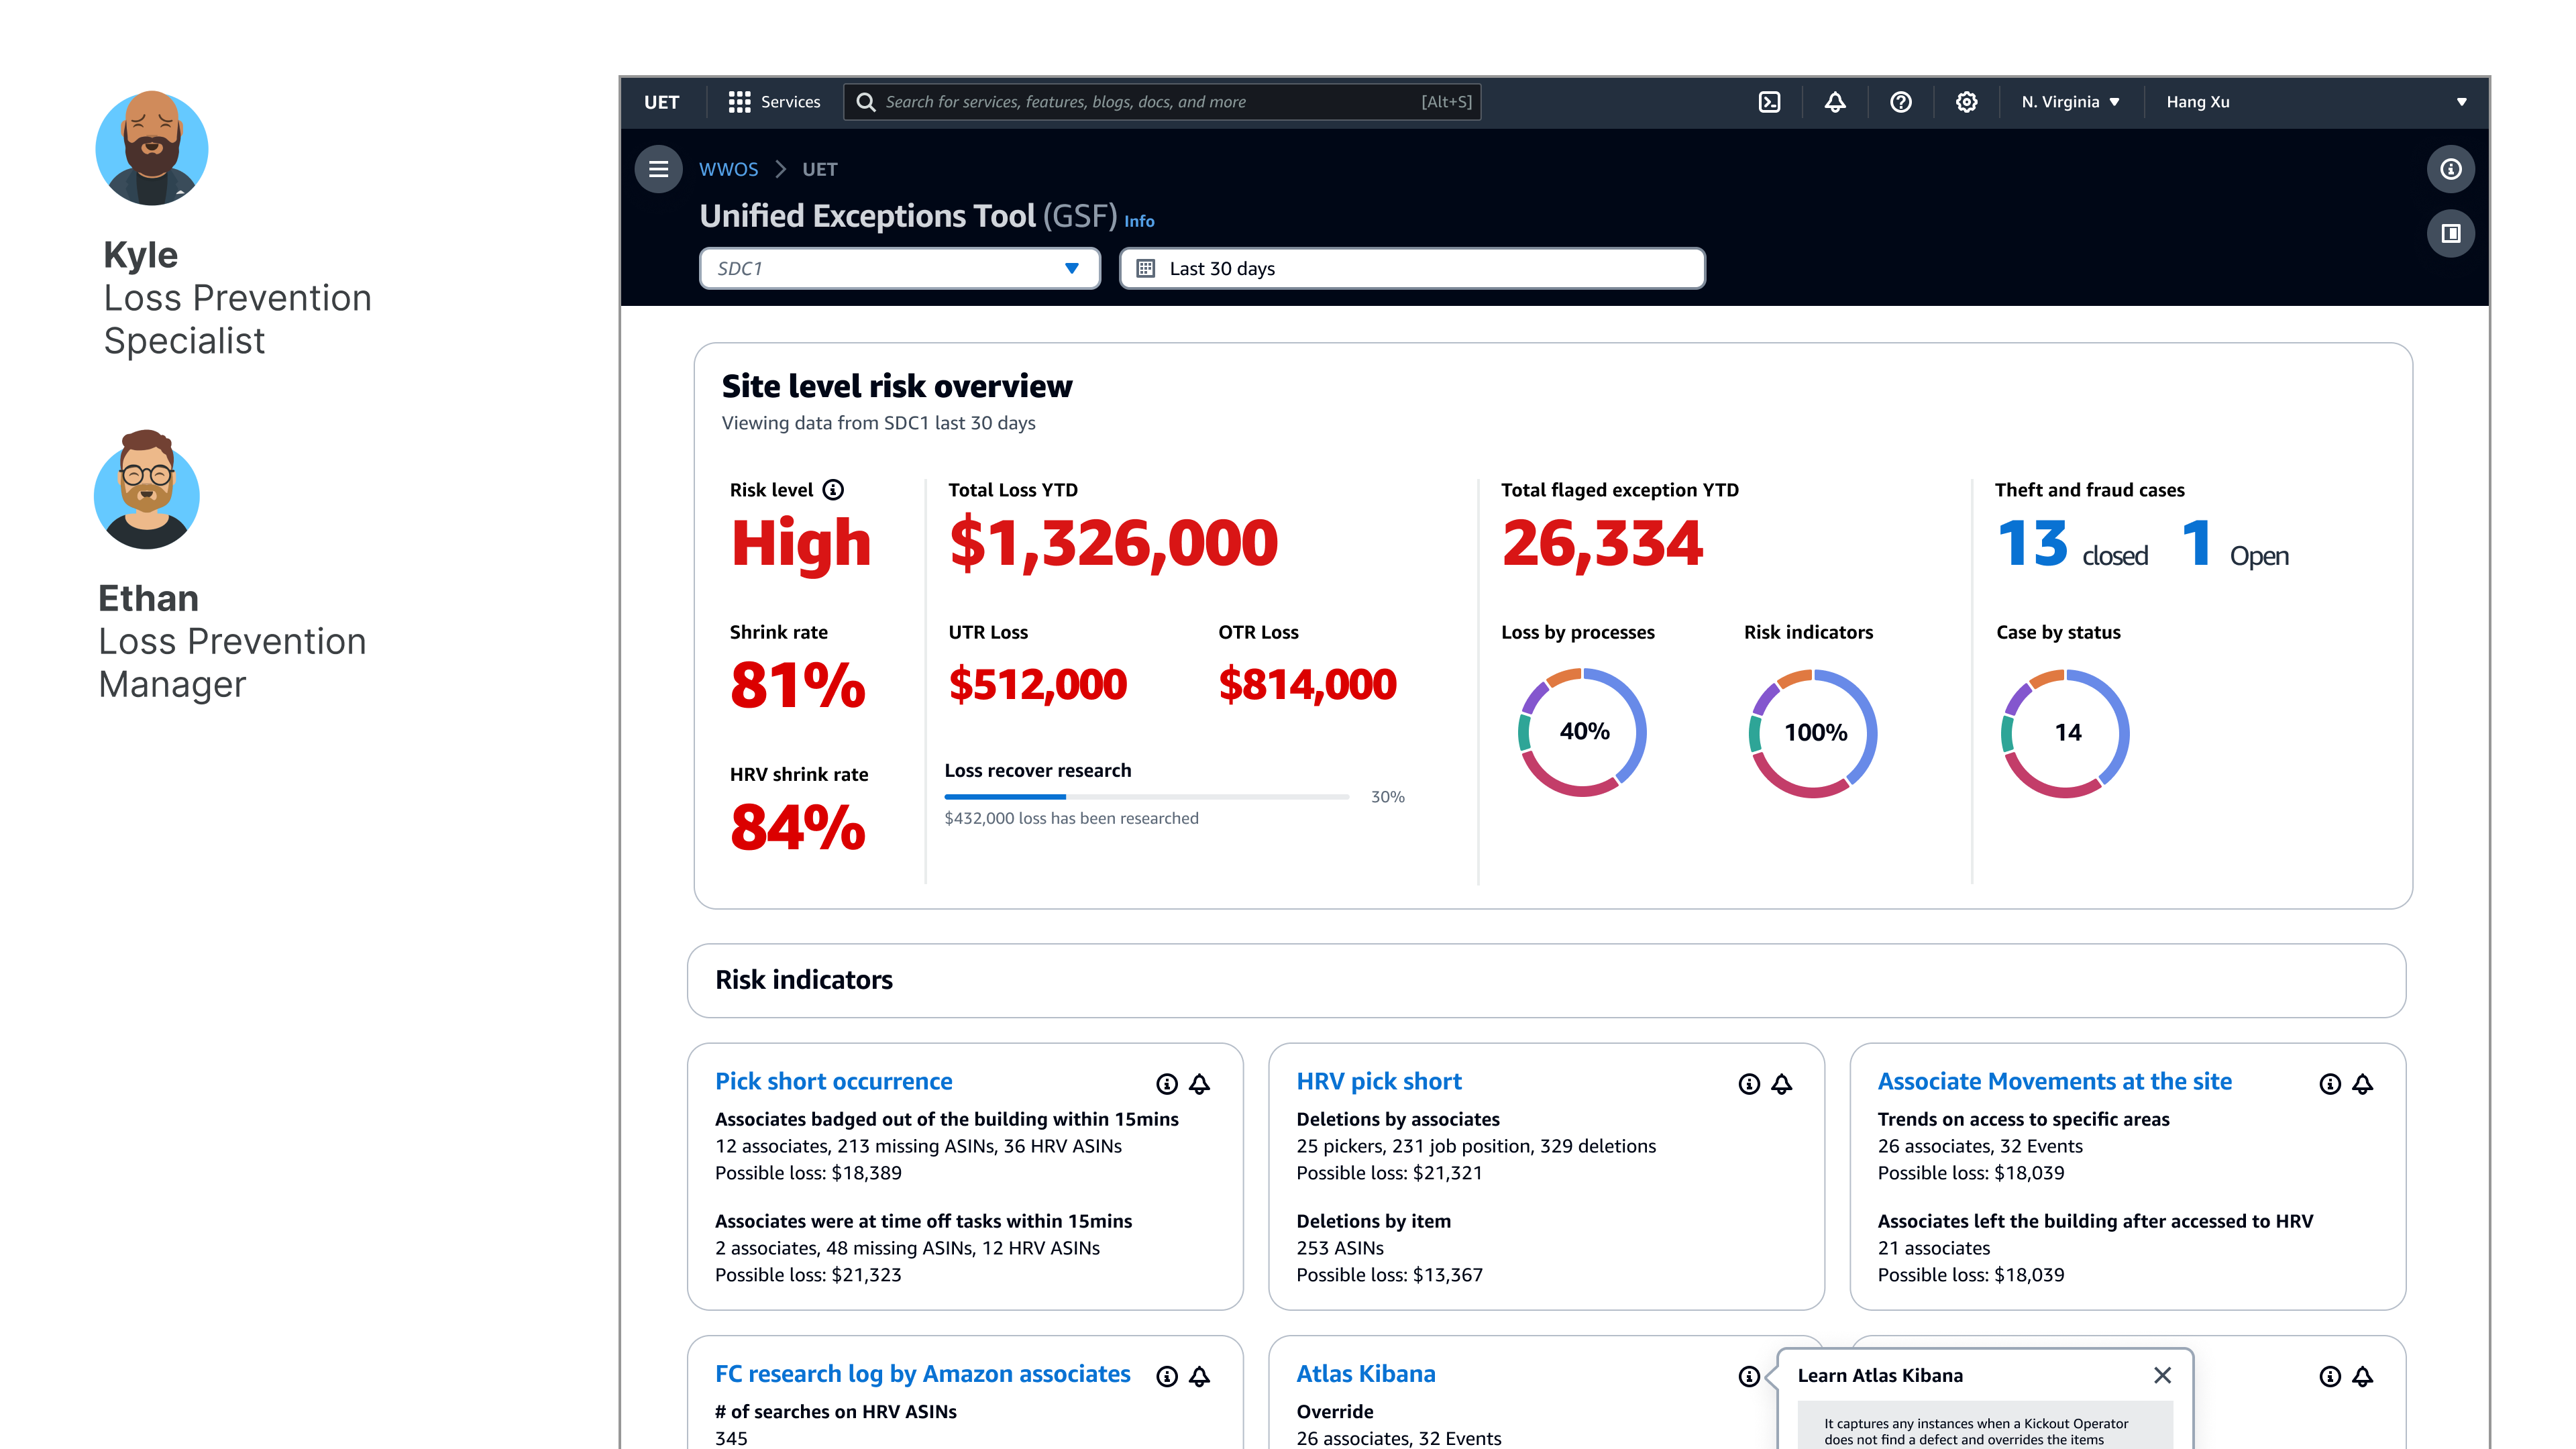This screenshot has height=1449, width=2576.
Task: Click info icon next to Risk level
Action: (x=833, y=490)
